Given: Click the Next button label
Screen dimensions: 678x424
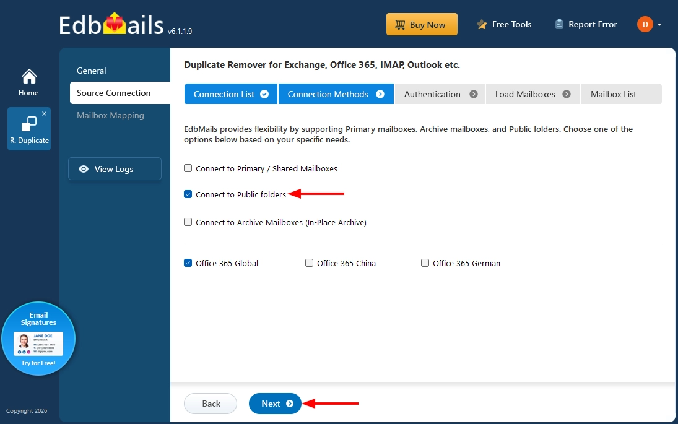Looking at the screenshot, I should click(x=271, y=404).
